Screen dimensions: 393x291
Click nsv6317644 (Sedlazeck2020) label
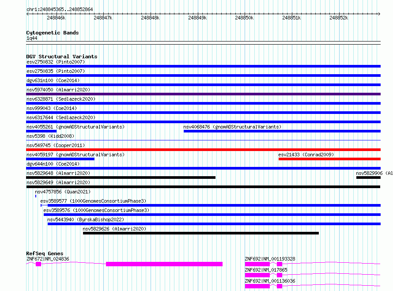61,117
